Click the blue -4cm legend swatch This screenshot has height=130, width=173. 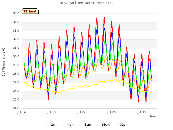(63, 125)
